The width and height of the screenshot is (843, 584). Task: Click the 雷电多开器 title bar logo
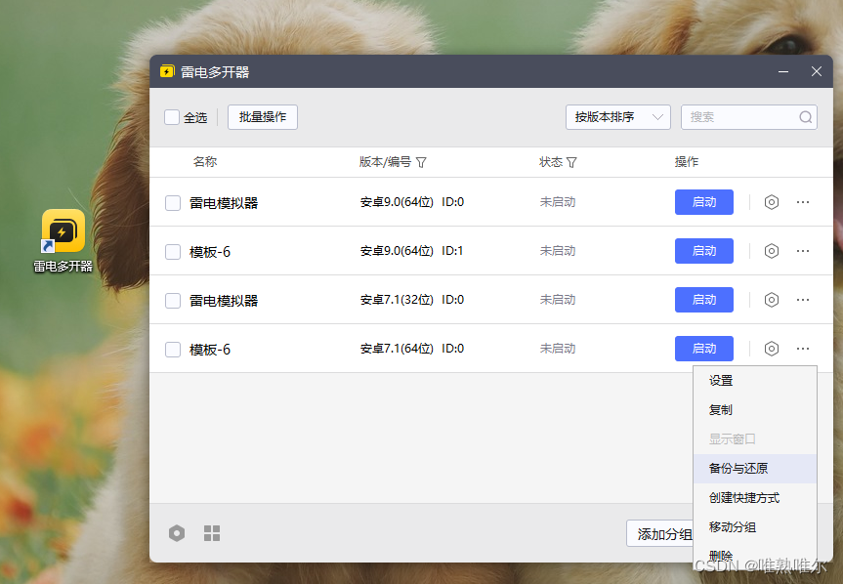167,71
